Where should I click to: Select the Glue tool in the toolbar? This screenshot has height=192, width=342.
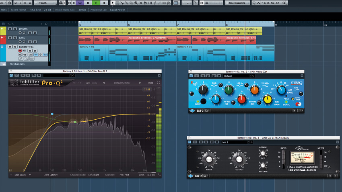click(x=127, y=3)
